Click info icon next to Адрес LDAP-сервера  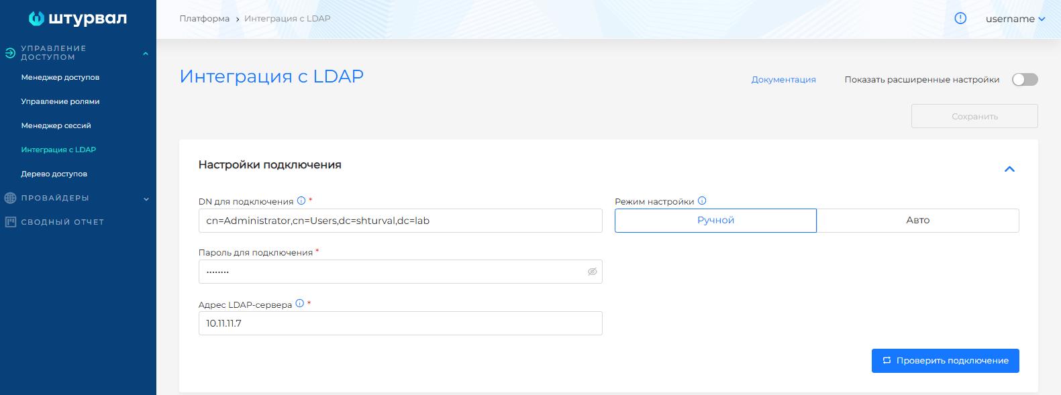300,303
